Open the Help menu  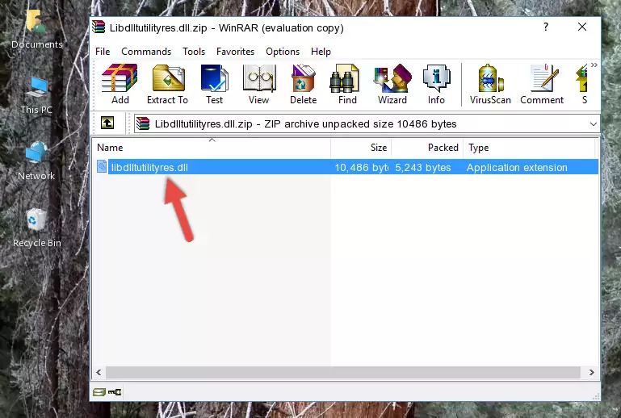pos(321,52)
